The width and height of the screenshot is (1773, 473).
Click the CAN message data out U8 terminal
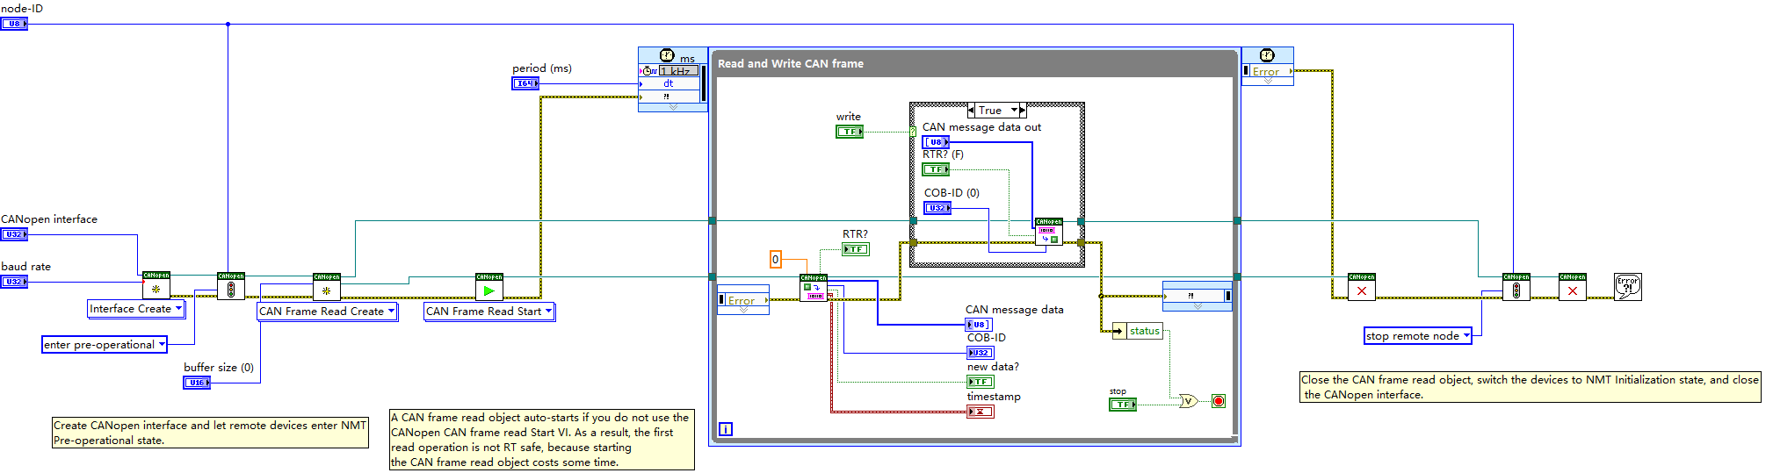coord(936,141)
